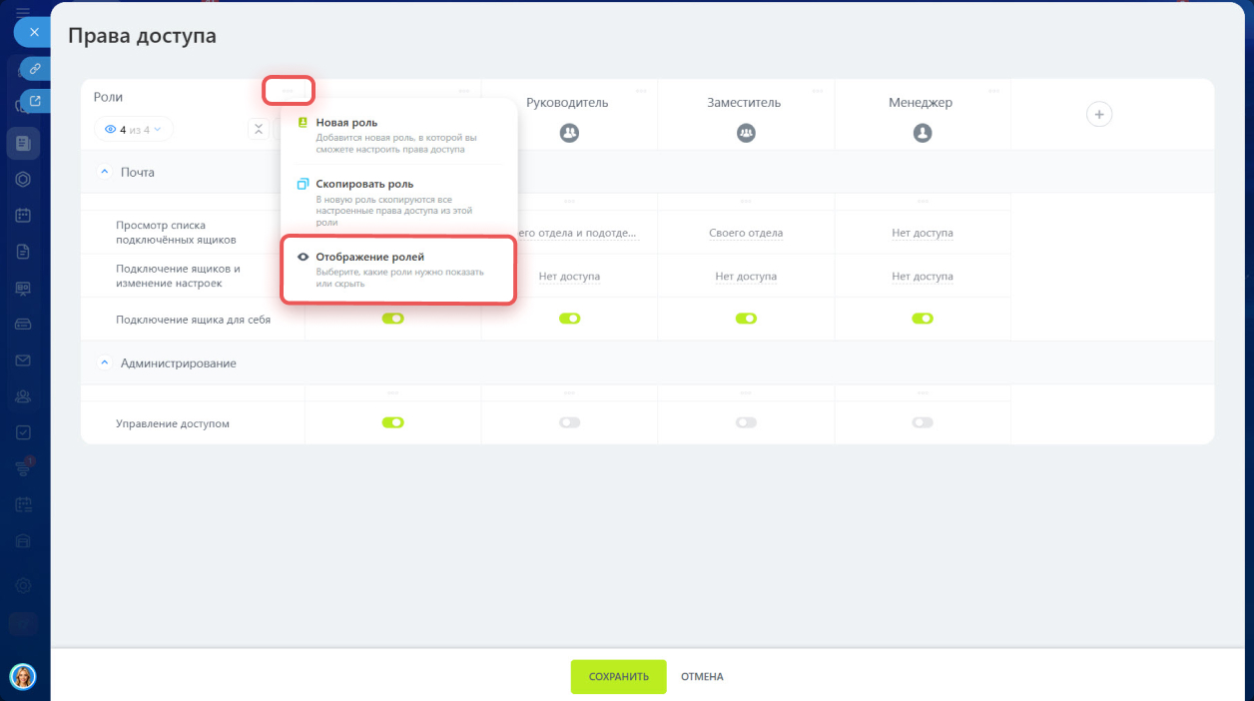Copy link via the chain icon
Viewport: 1254px width, 701px height.
tap(35, 69)
